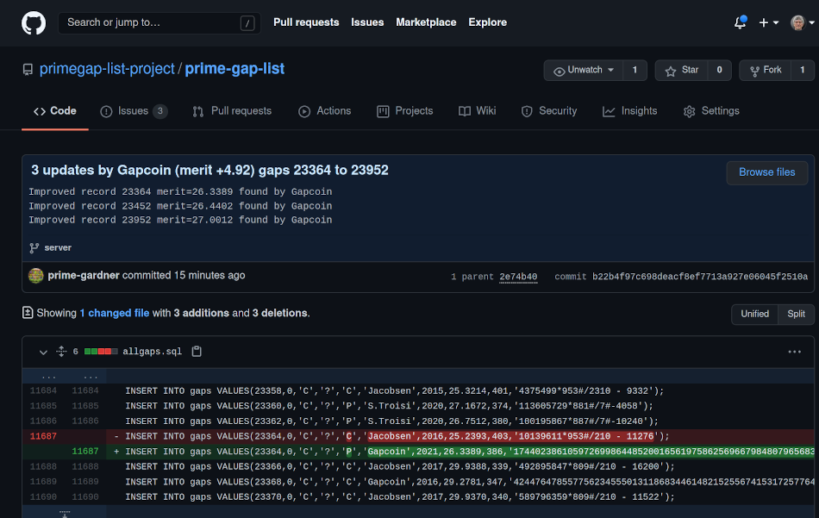Click the 'Improved record 23364' line
The width and height of the screenshot is (819, 518).
tap(180, 191)
